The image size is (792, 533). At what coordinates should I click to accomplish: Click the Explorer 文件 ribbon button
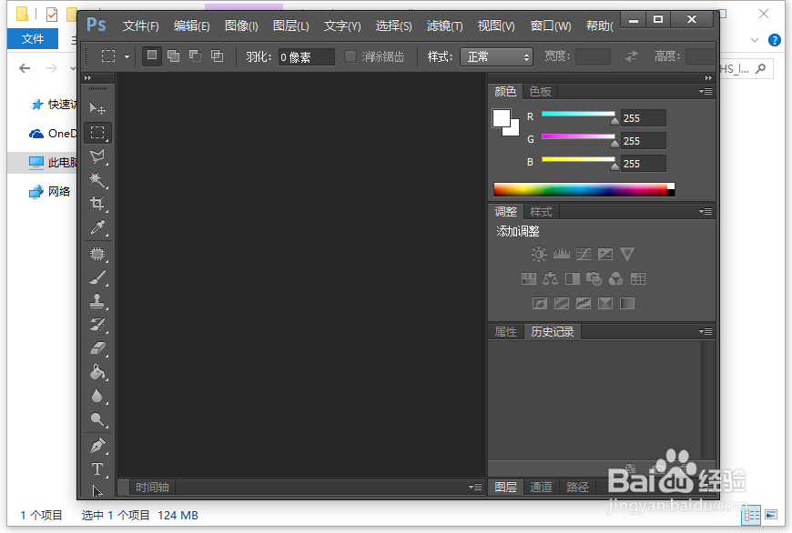click(33, 39)
